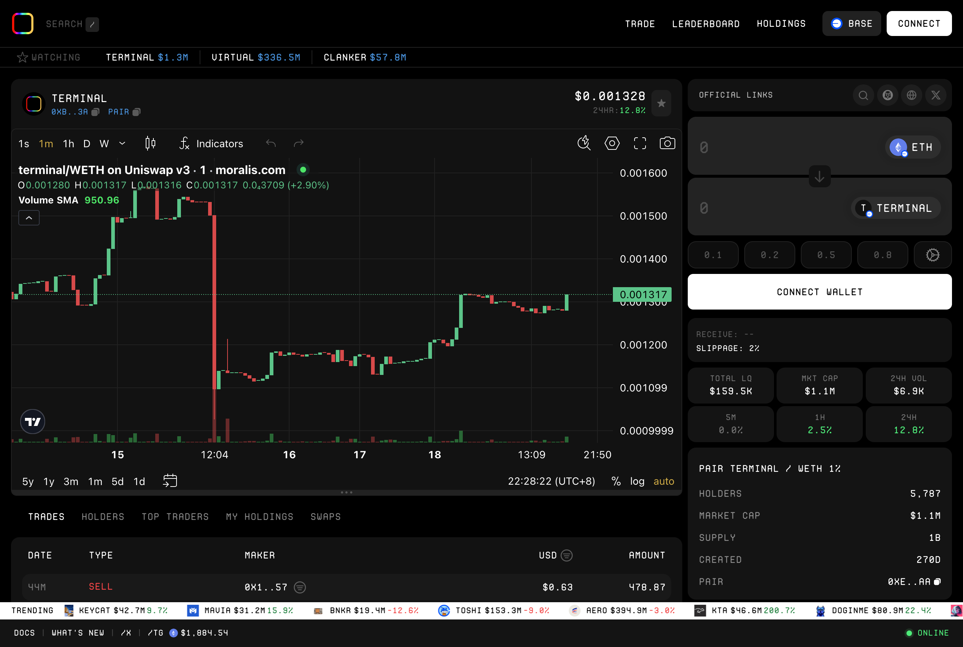Click the CONNECT button
This screenshot has height=647, width=963.
click(x=919, y=24)
